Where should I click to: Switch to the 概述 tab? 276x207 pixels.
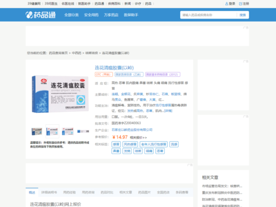coord(32,193)
